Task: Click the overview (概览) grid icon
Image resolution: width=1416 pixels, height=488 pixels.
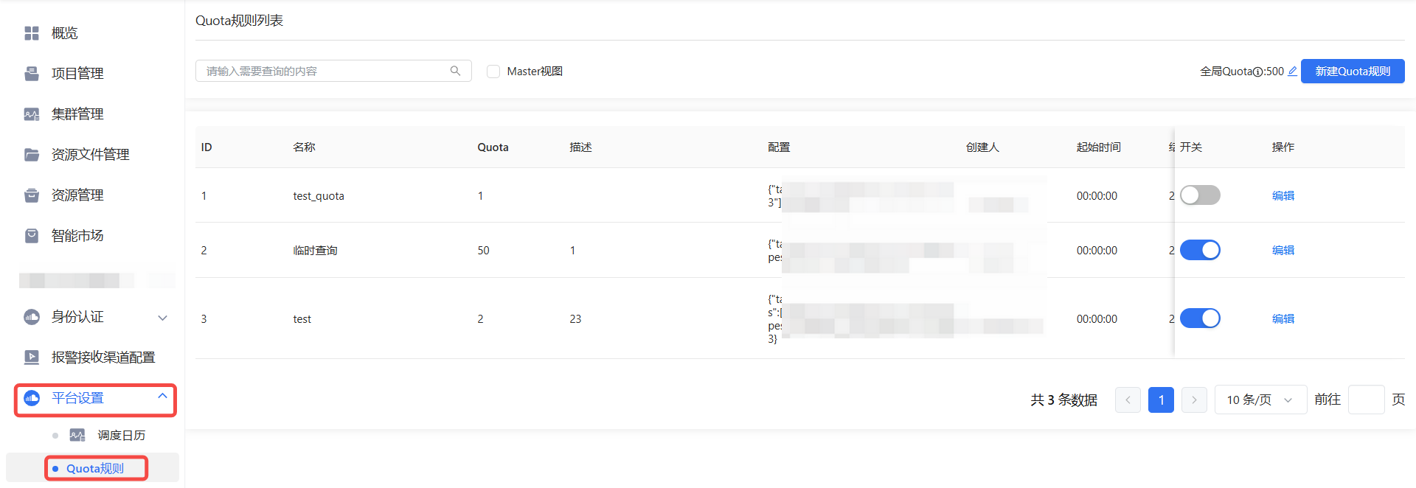Action: [32, 33]
